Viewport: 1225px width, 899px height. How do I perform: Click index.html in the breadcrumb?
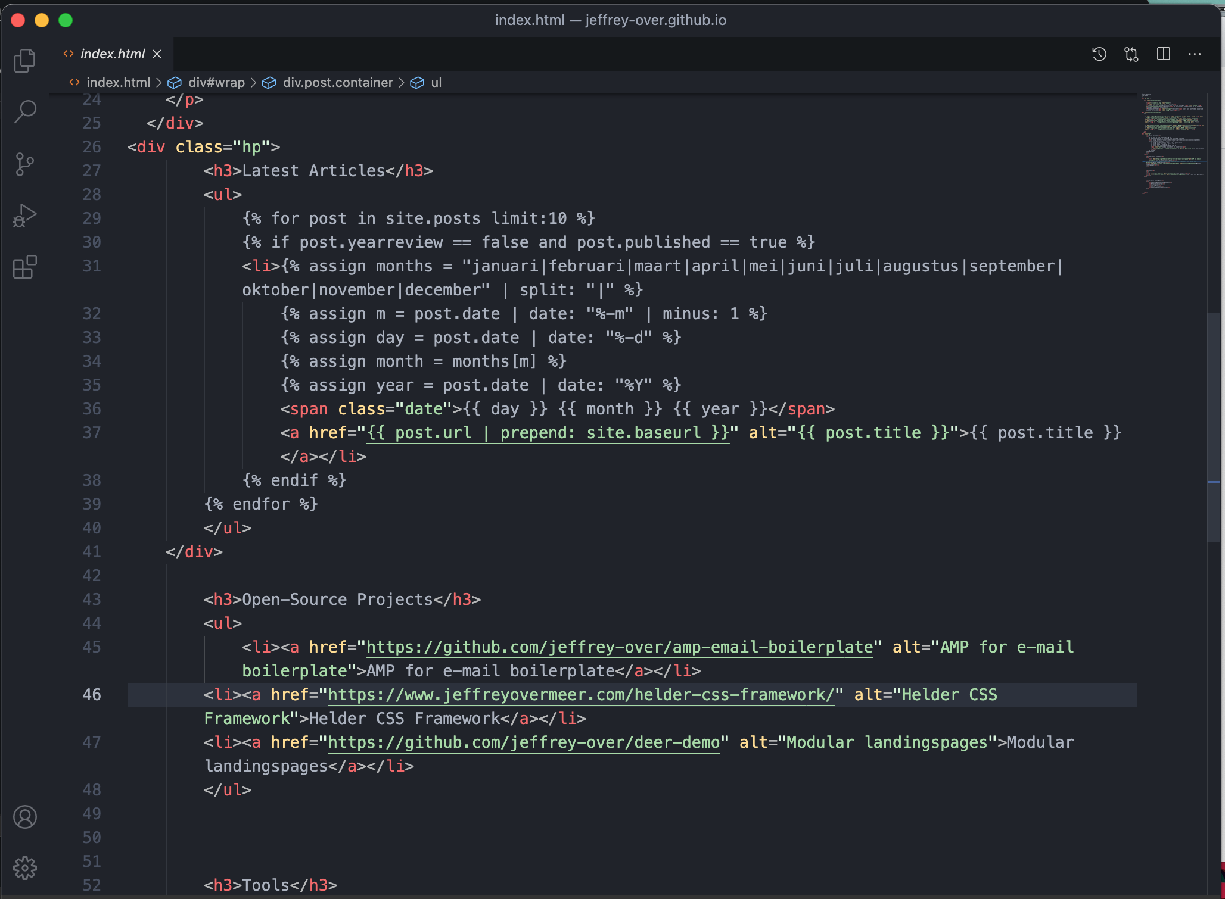(118, 83)
